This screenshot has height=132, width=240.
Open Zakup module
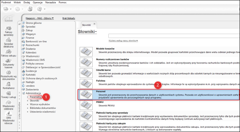click(x=29, y=30)
